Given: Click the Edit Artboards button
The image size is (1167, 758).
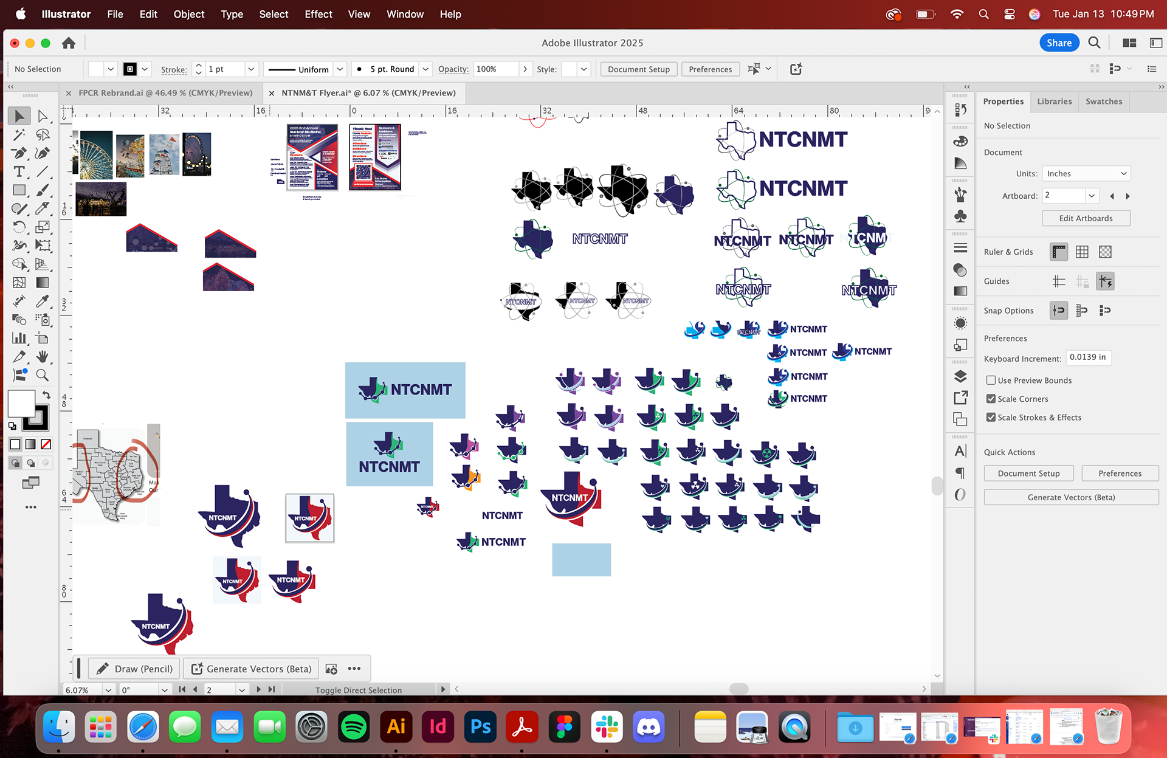Looking at the screenshot, I should point(1086,218).
